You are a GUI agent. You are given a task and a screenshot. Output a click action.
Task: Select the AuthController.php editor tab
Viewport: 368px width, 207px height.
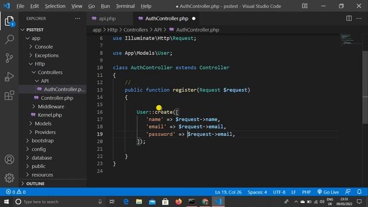tap(166, 18)
